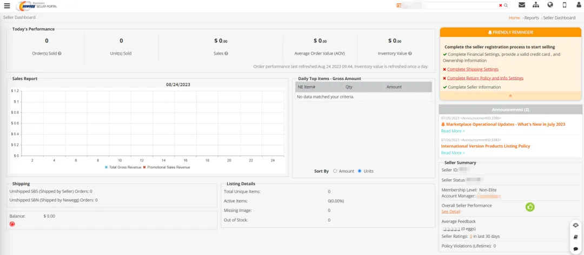Click the 'Seller Dashboard' page title
Image resolution: width=584 pixels, height=255 pixels.
[x=19, y=17]
